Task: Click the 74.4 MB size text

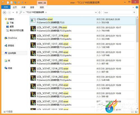Action: [106, 31]
